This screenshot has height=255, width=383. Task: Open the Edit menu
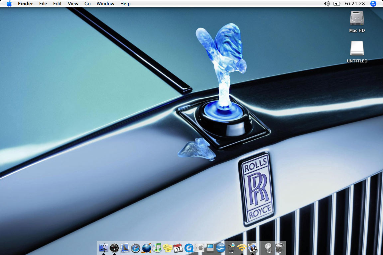(58, 4)
